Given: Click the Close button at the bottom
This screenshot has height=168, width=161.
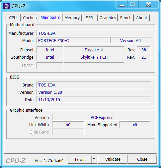Looking at the screenshot, I should point(142,159).
